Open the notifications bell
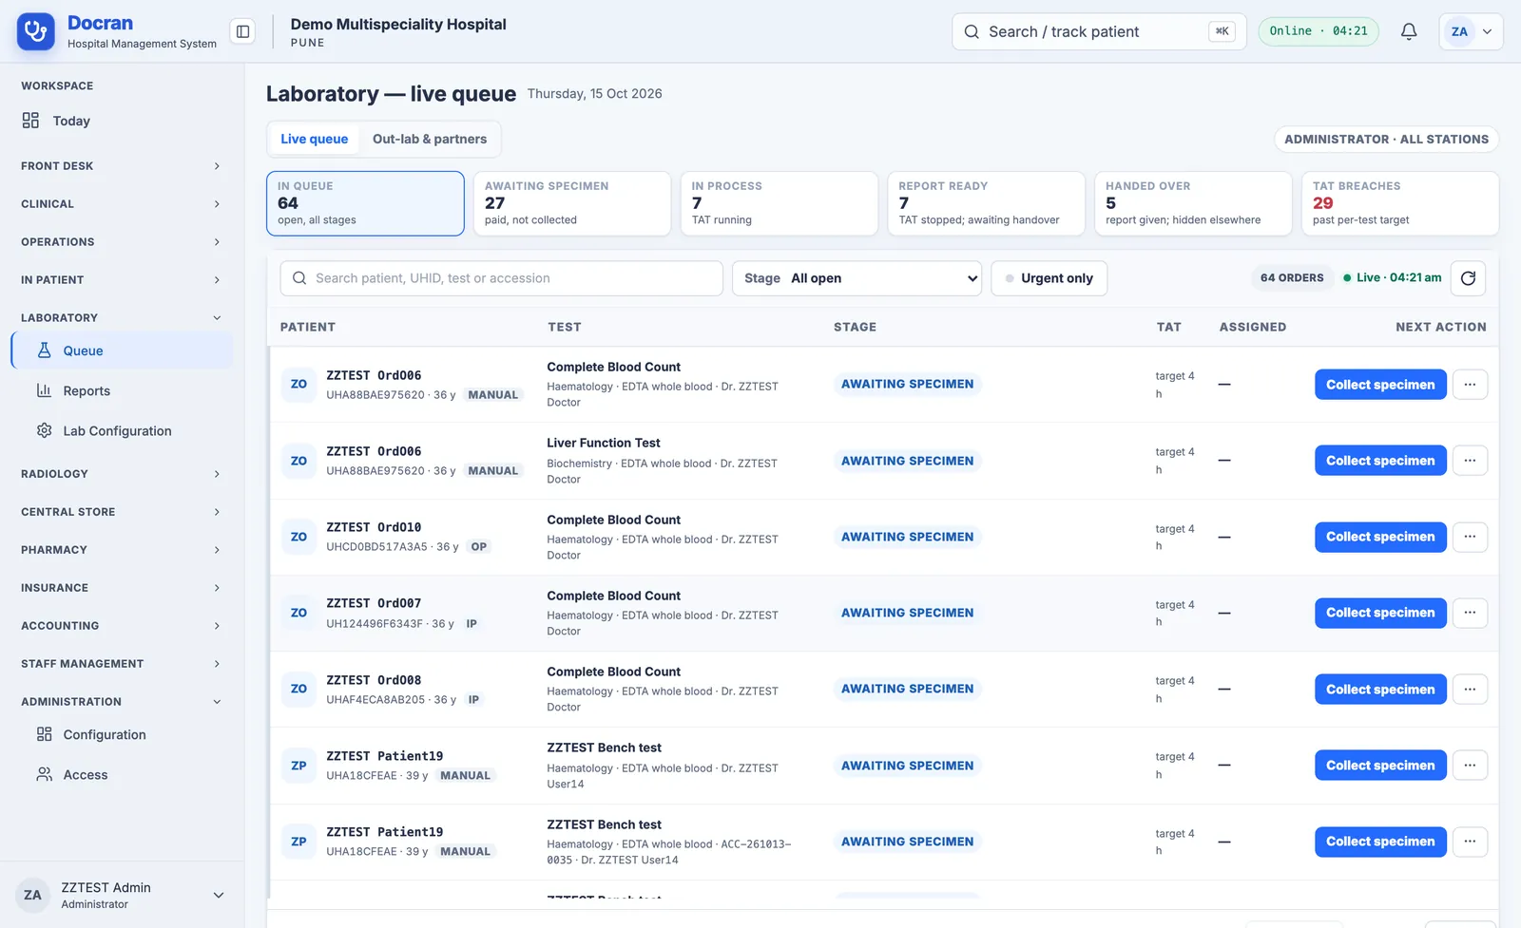The height and width of the screenshot is (928, 1521). coord(1409,31)
